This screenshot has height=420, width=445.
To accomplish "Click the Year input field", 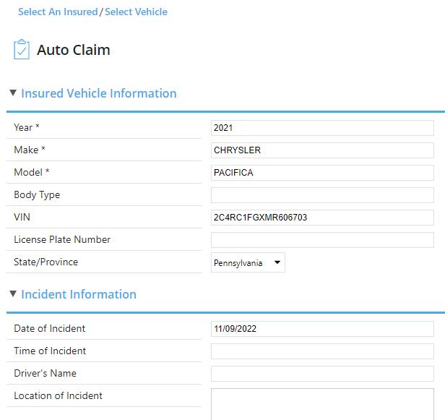I will click(322, 128).
